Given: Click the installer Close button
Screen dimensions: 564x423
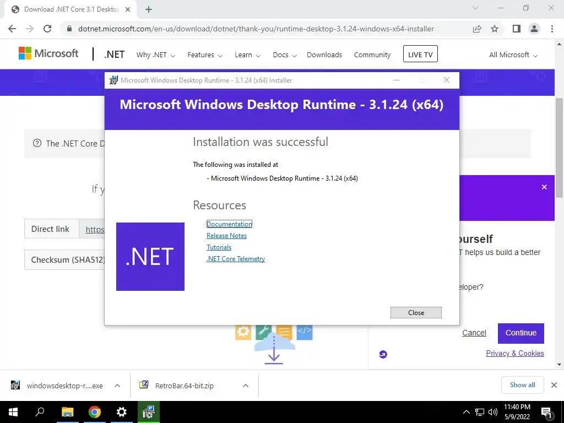Looking at the screenshot, I should click(x=416, y=313).
